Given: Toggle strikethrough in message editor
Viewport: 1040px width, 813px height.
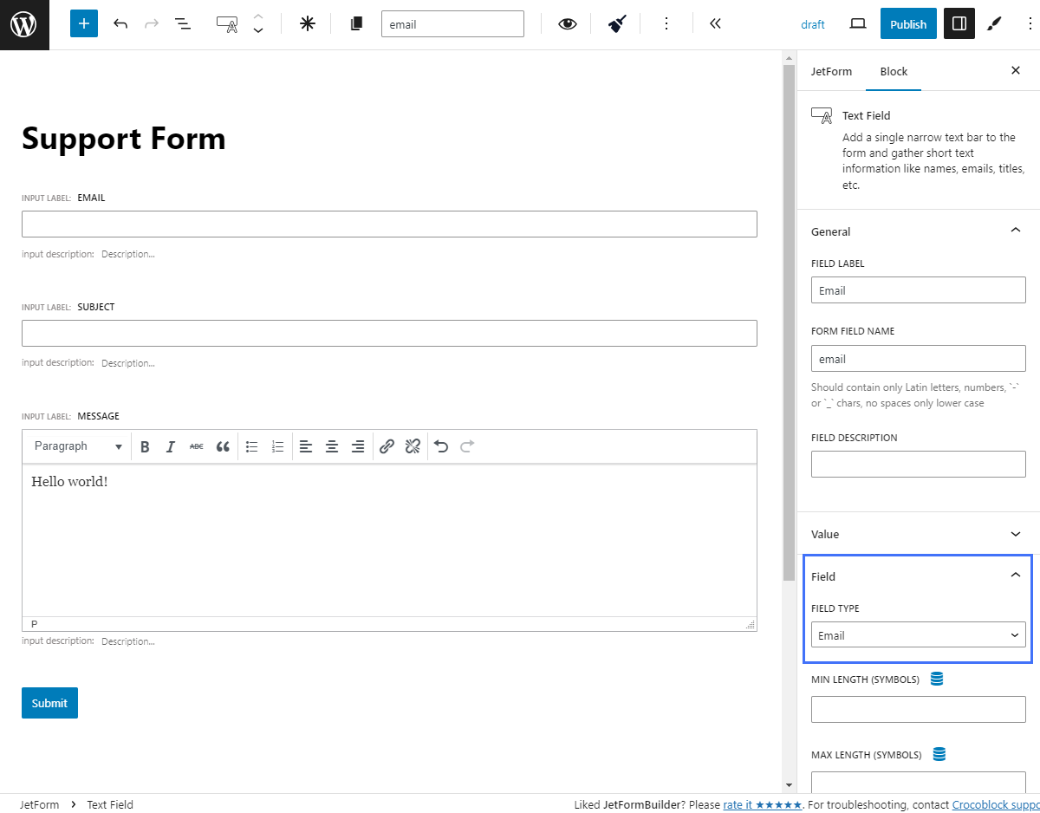Looking at the screenshot, I should [197, 446].
